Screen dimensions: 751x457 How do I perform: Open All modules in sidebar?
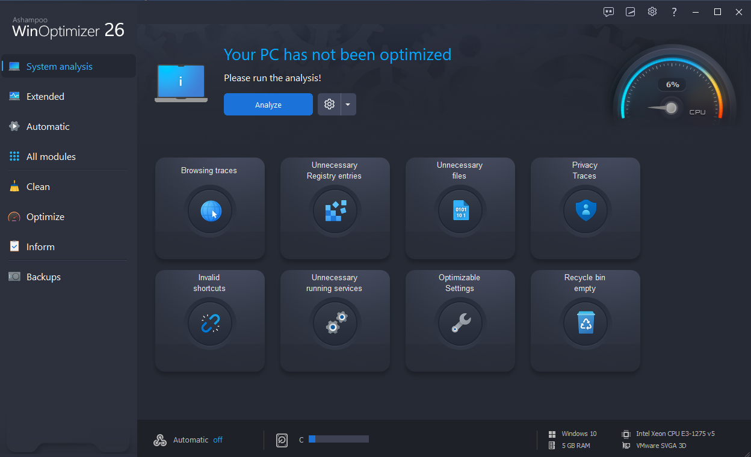coord(69,156)
